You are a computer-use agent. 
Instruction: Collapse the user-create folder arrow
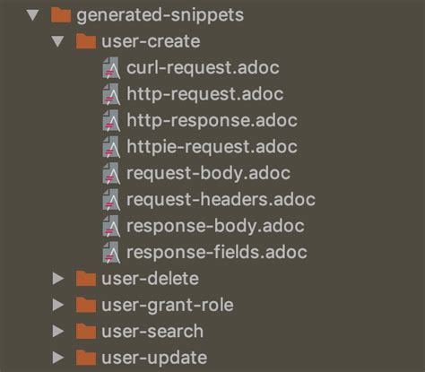[x=58, y=41]
